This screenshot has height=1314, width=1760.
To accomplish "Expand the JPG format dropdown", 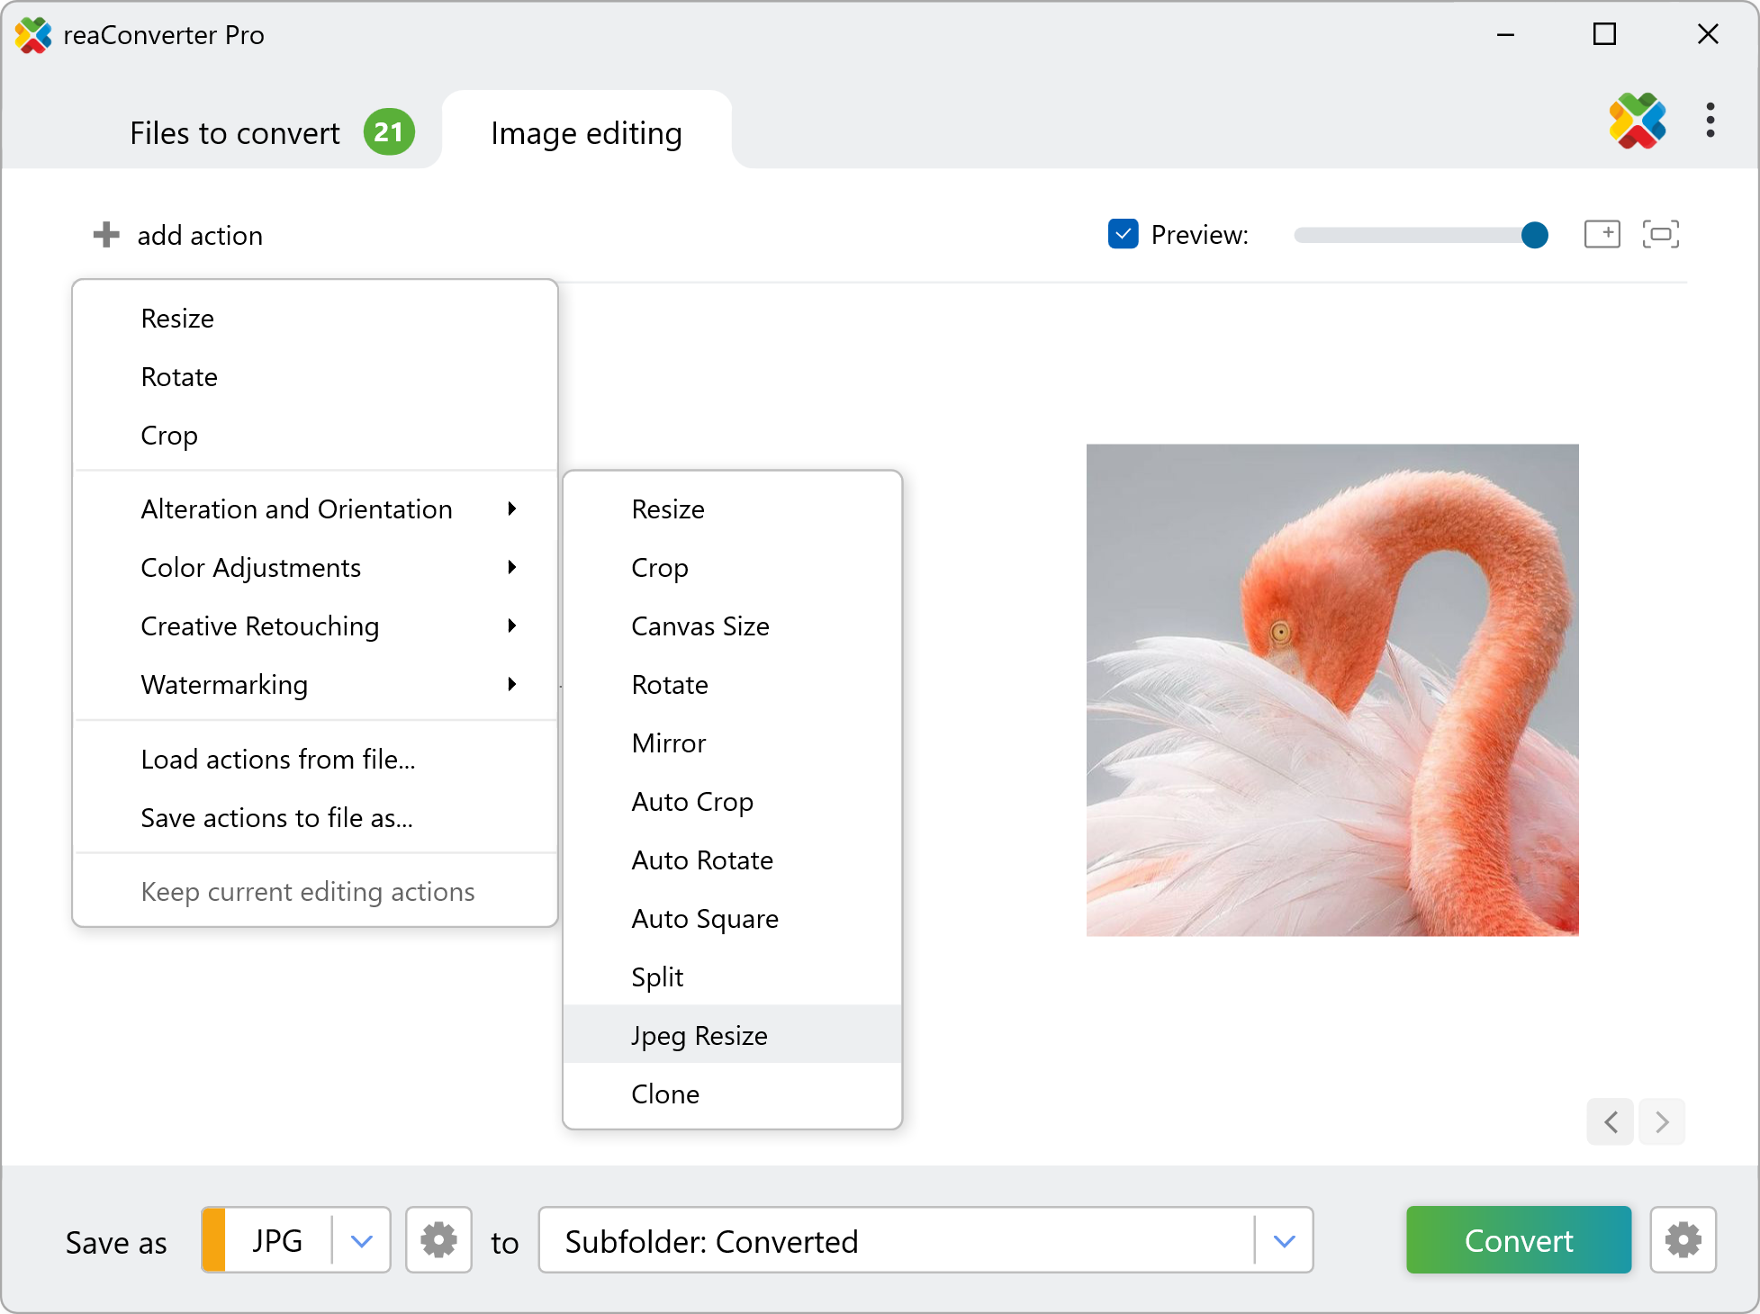I will click(362, 1240).
